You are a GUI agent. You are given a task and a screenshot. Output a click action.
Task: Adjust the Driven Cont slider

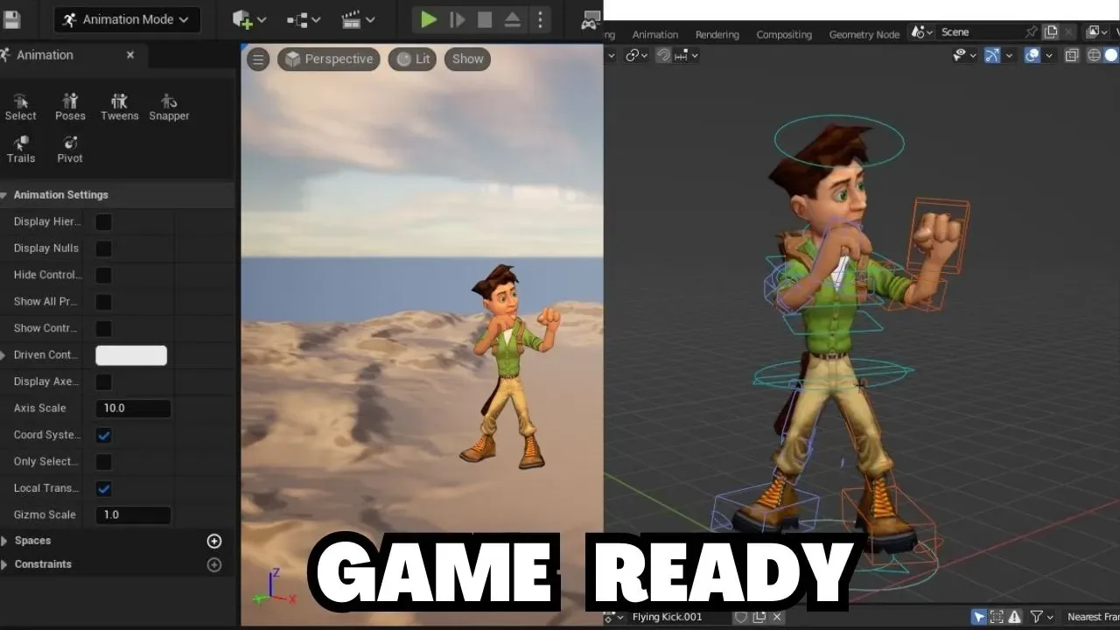coord(131,355)
